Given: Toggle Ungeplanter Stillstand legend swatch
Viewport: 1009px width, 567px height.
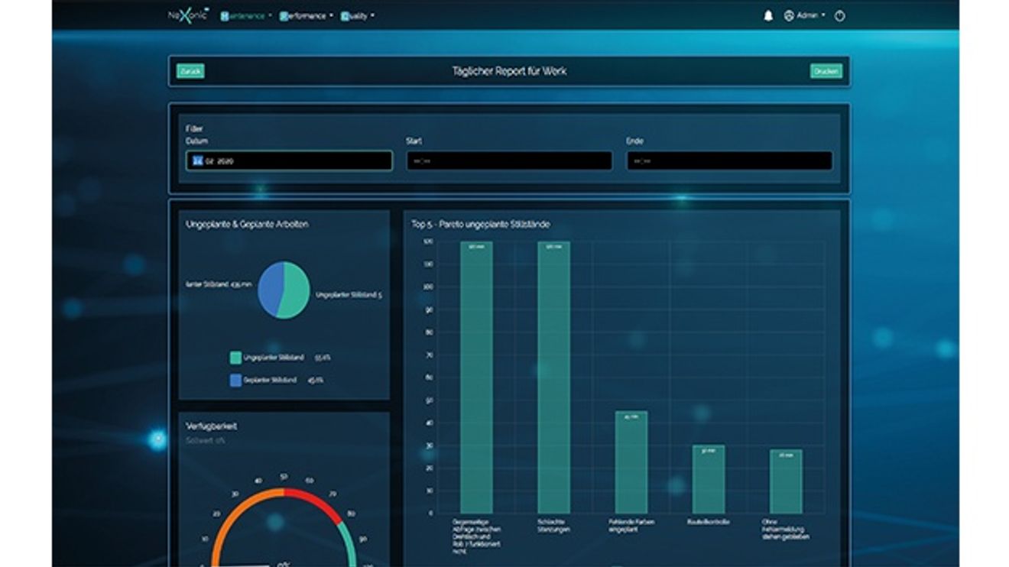Looking at the screenshot, I should click(x=235, y=357).
